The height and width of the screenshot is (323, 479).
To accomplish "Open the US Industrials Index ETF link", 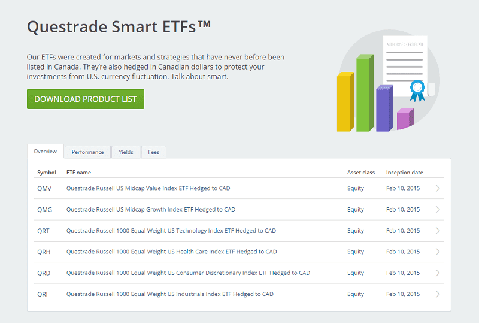I will tap(169, 294).
